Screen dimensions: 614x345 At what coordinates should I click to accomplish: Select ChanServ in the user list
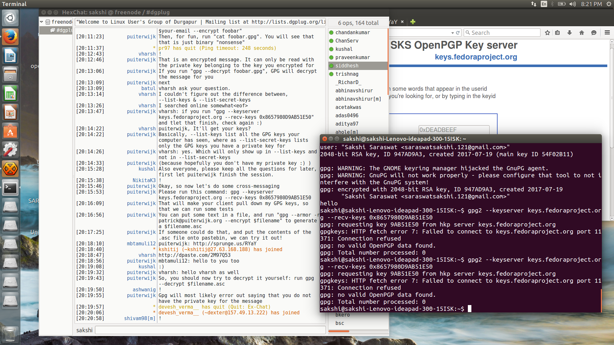pyautogui.click(x=358, y=41)
